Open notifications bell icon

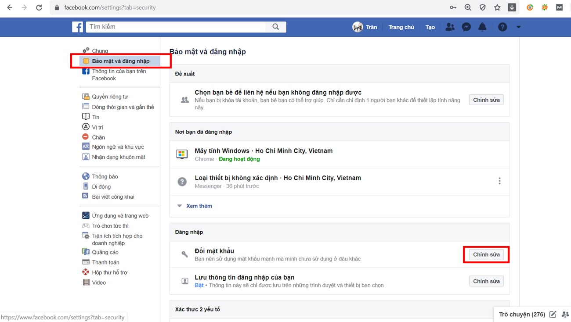click(x=482, y=27)
